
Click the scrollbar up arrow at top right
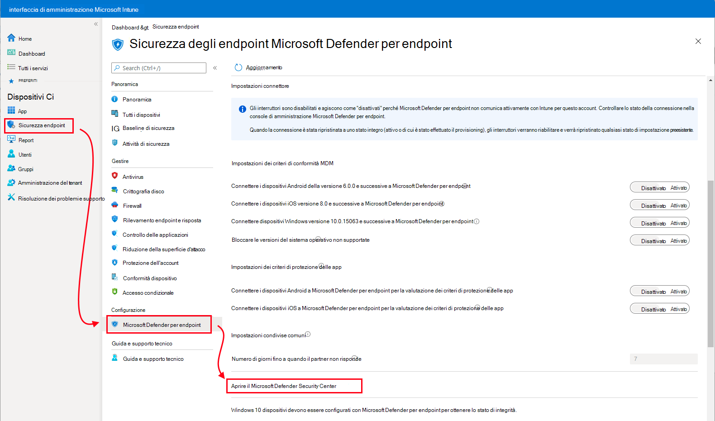click(x=710, y=80)
